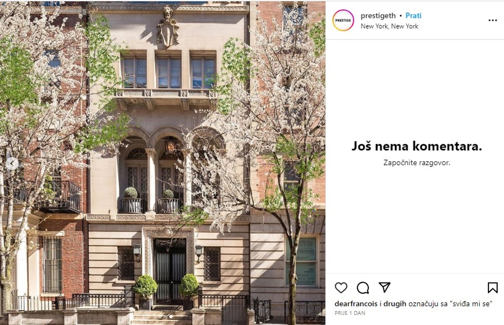Screen dimensions: 504x325
Task: Open comments via the speech bubble icon
Action: point(363,288)
